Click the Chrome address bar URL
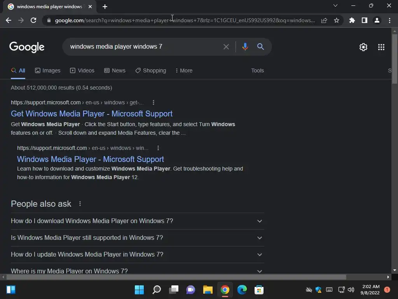This screenshot has height=299, width=398. (x=185, y=20)
